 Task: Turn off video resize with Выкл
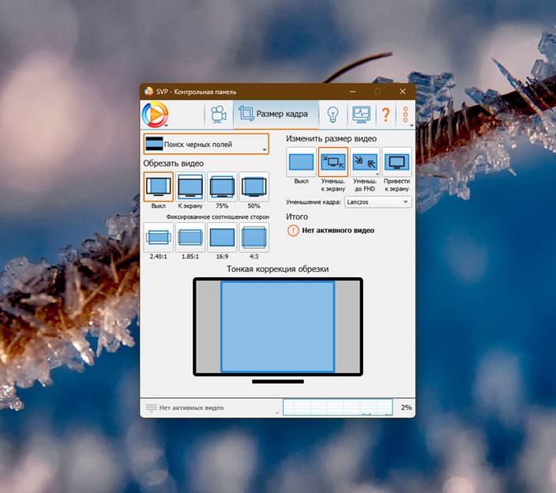click(x=301, y=163)
